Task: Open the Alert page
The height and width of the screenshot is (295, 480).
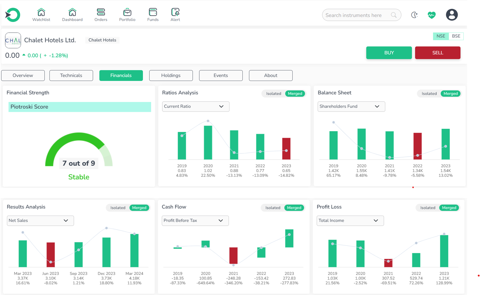Action: coord(175,15)
